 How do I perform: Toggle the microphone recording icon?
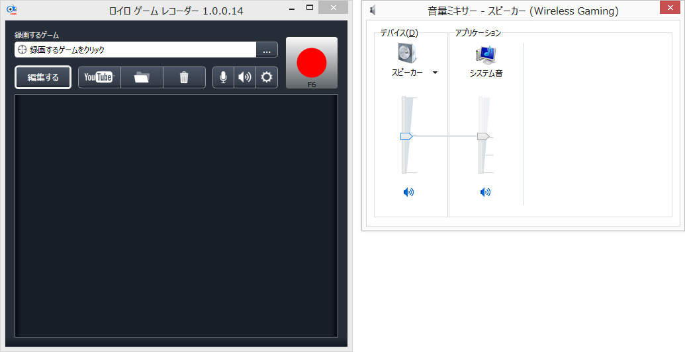[x=223, y=77]
